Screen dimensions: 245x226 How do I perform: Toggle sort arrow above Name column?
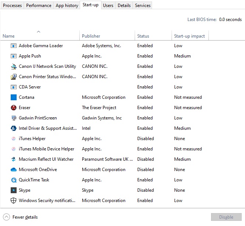point(38,32)
